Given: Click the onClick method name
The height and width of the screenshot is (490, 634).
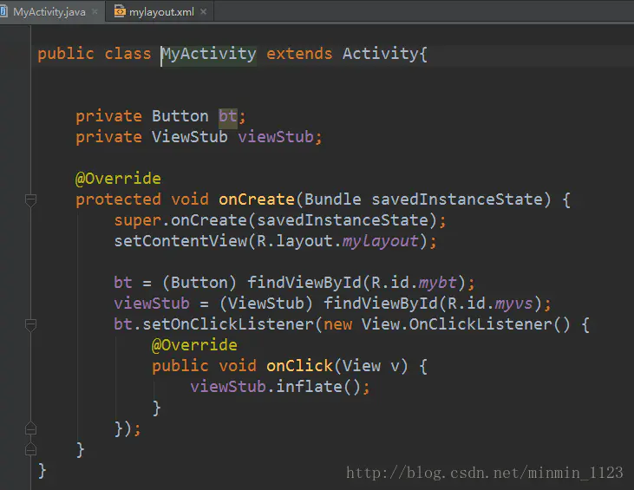Looking at the screenshot, I should pos(299,366).
